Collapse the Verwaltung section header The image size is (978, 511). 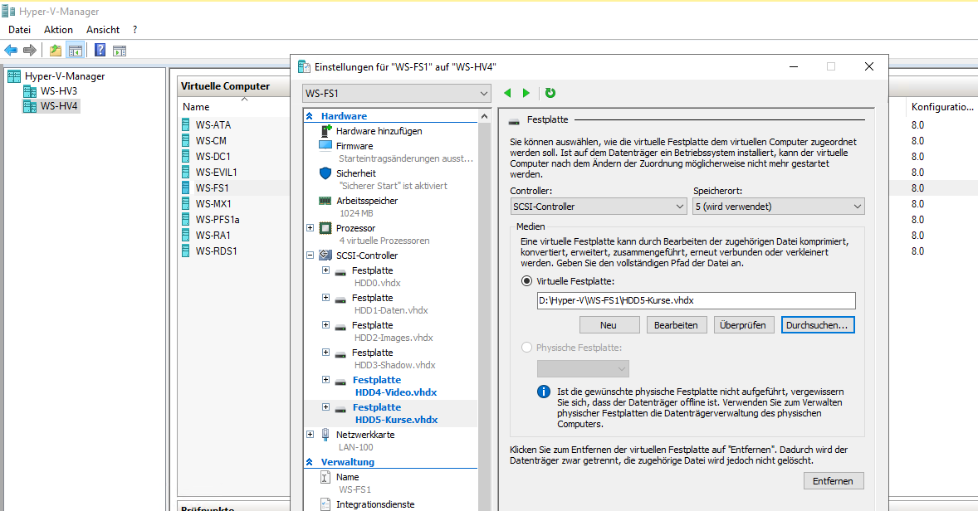(310, 462)
